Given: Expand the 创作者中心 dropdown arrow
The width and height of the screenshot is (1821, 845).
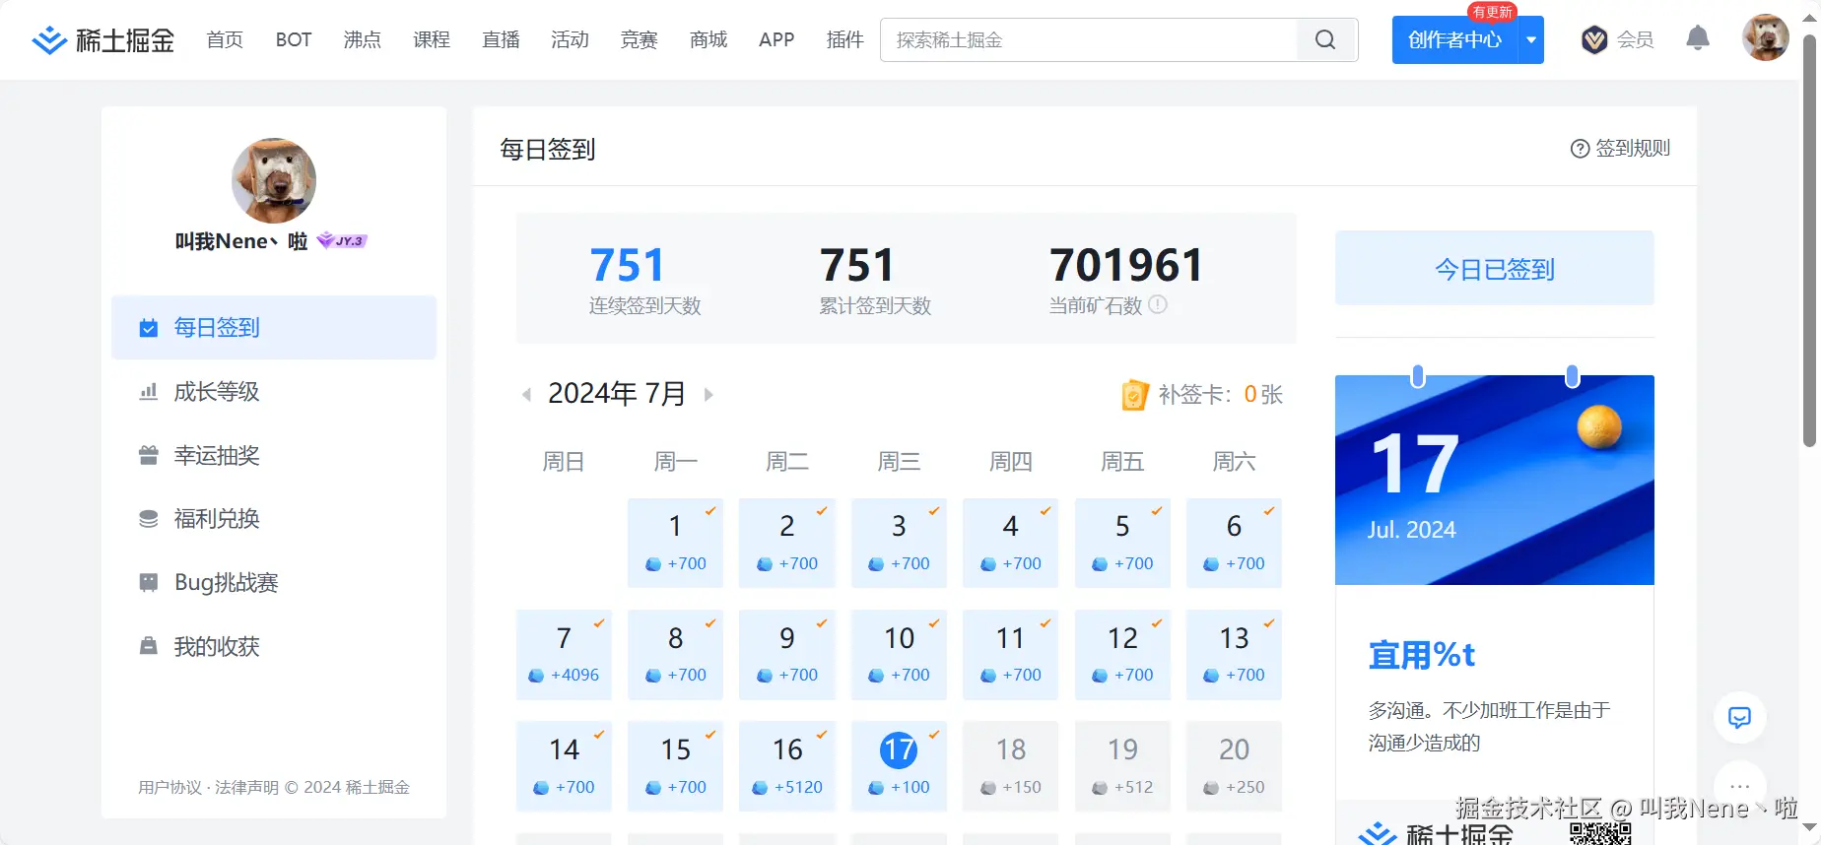Looking at the screenshot, I should pos(1531,40).
